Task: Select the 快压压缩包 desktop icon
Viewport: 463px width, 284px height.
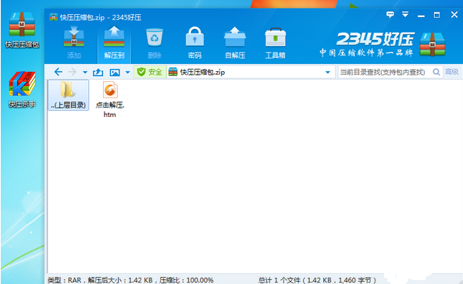Action: (x=22, y=30)
